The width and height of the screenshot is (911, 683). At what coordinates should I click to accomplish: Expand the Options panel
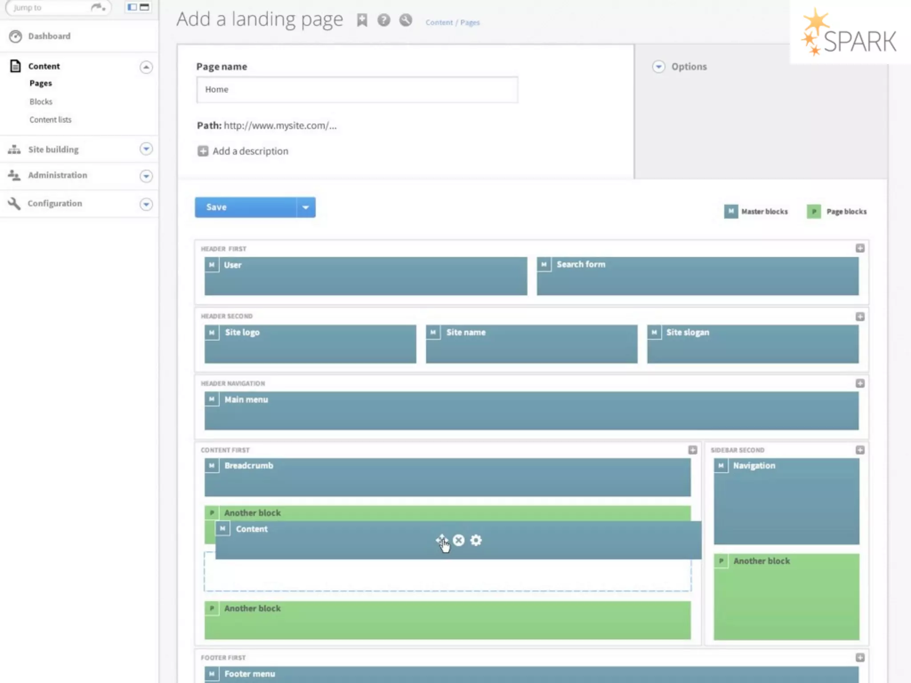[x=658, y=67]
